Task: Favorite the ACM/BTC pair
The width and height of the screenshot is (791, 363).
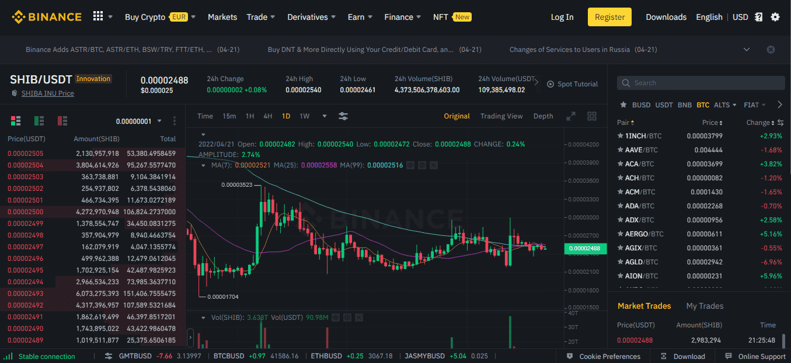Action: coord(621,192)
